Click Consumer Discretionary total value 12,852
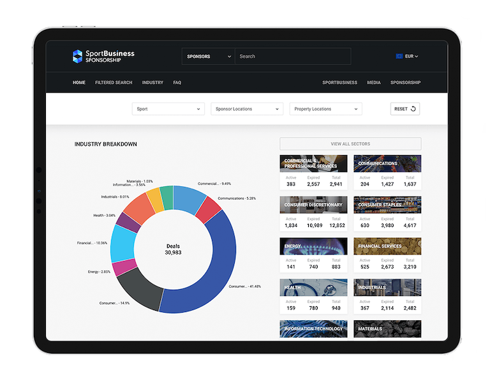The image size is (490, 379). 337,225
